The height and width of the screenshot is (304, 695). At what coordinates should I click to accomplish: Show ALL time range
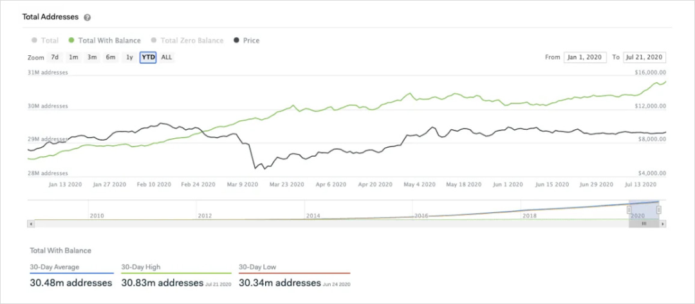(x=167, y=57)
